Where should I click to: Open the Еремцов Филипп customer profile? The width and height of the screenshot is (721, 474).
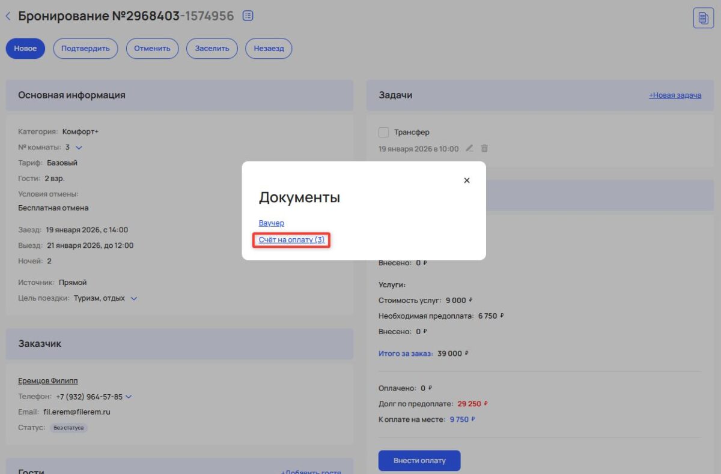[x=47, y=380]
